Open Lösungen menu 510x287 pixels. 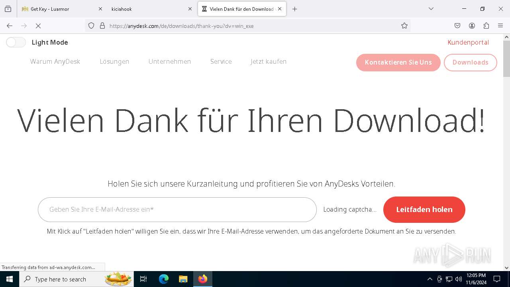tap(114, 61)
